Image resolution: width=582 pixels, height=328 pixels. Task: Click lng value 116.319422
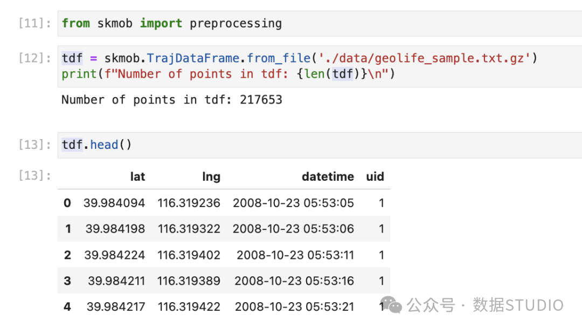(189, 307)
